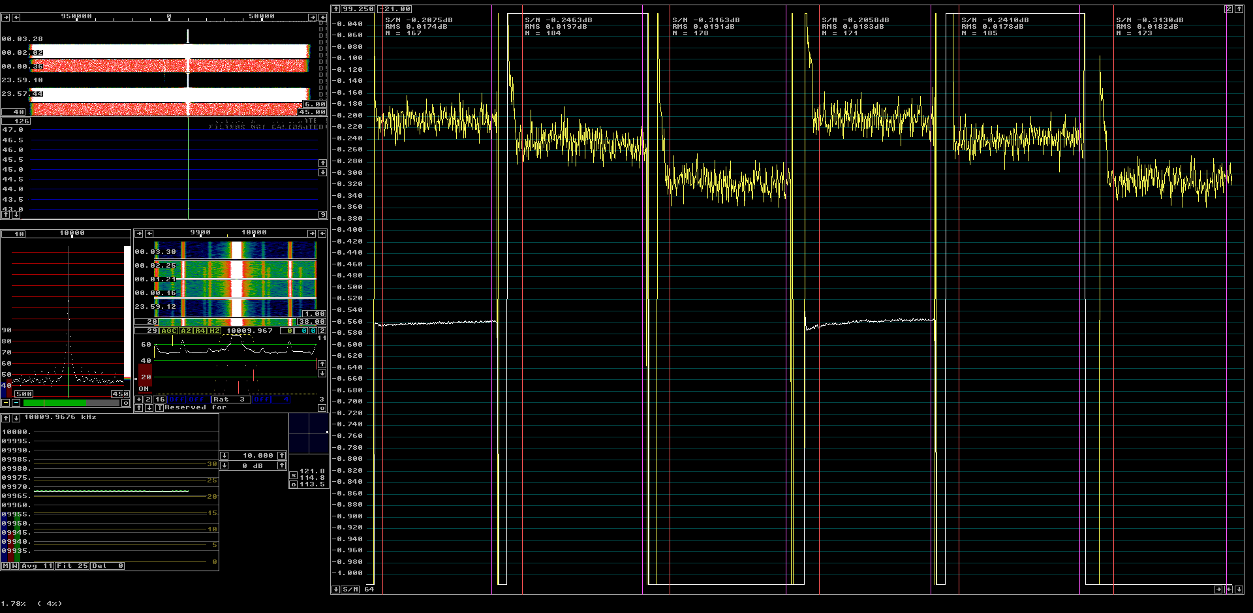Click the plus button before the 2 box

[138, 399]
